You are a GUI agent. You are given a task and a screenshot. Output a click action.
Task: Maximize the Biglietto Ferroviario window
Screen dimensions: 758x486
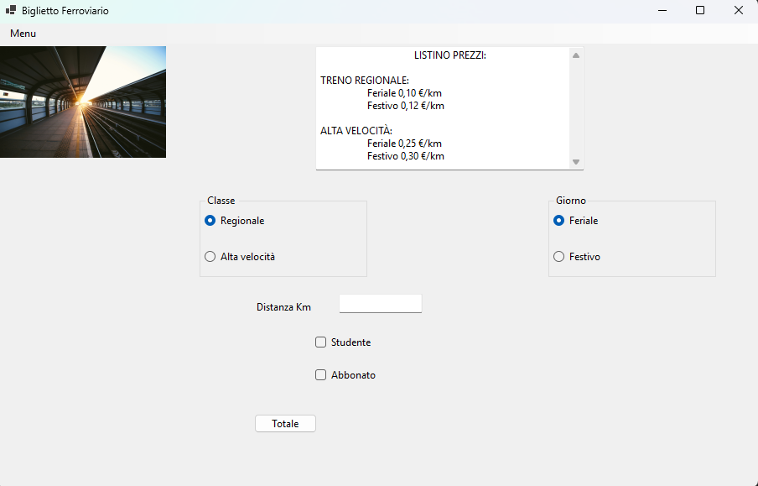700,10
